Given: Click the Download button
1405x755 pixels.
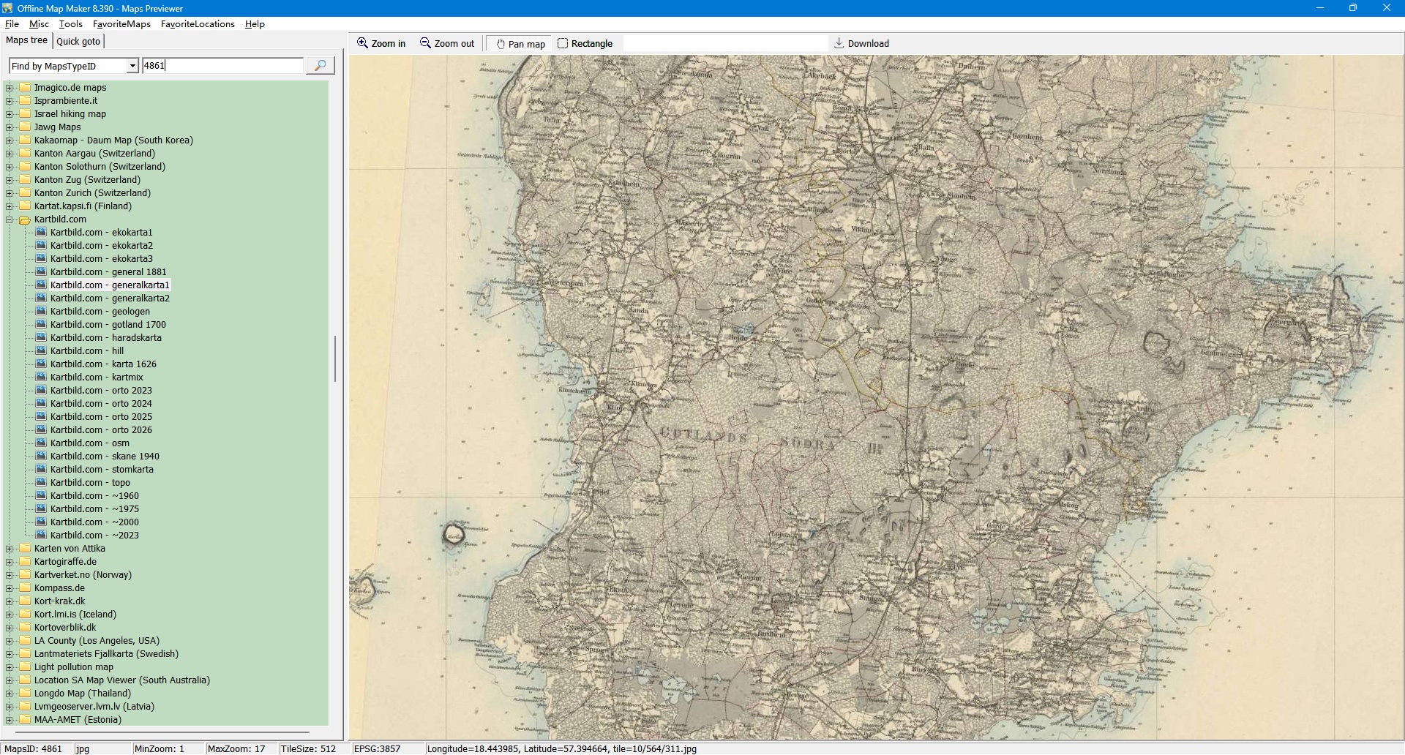Looking at the screenshot, I should click(861, 44).
